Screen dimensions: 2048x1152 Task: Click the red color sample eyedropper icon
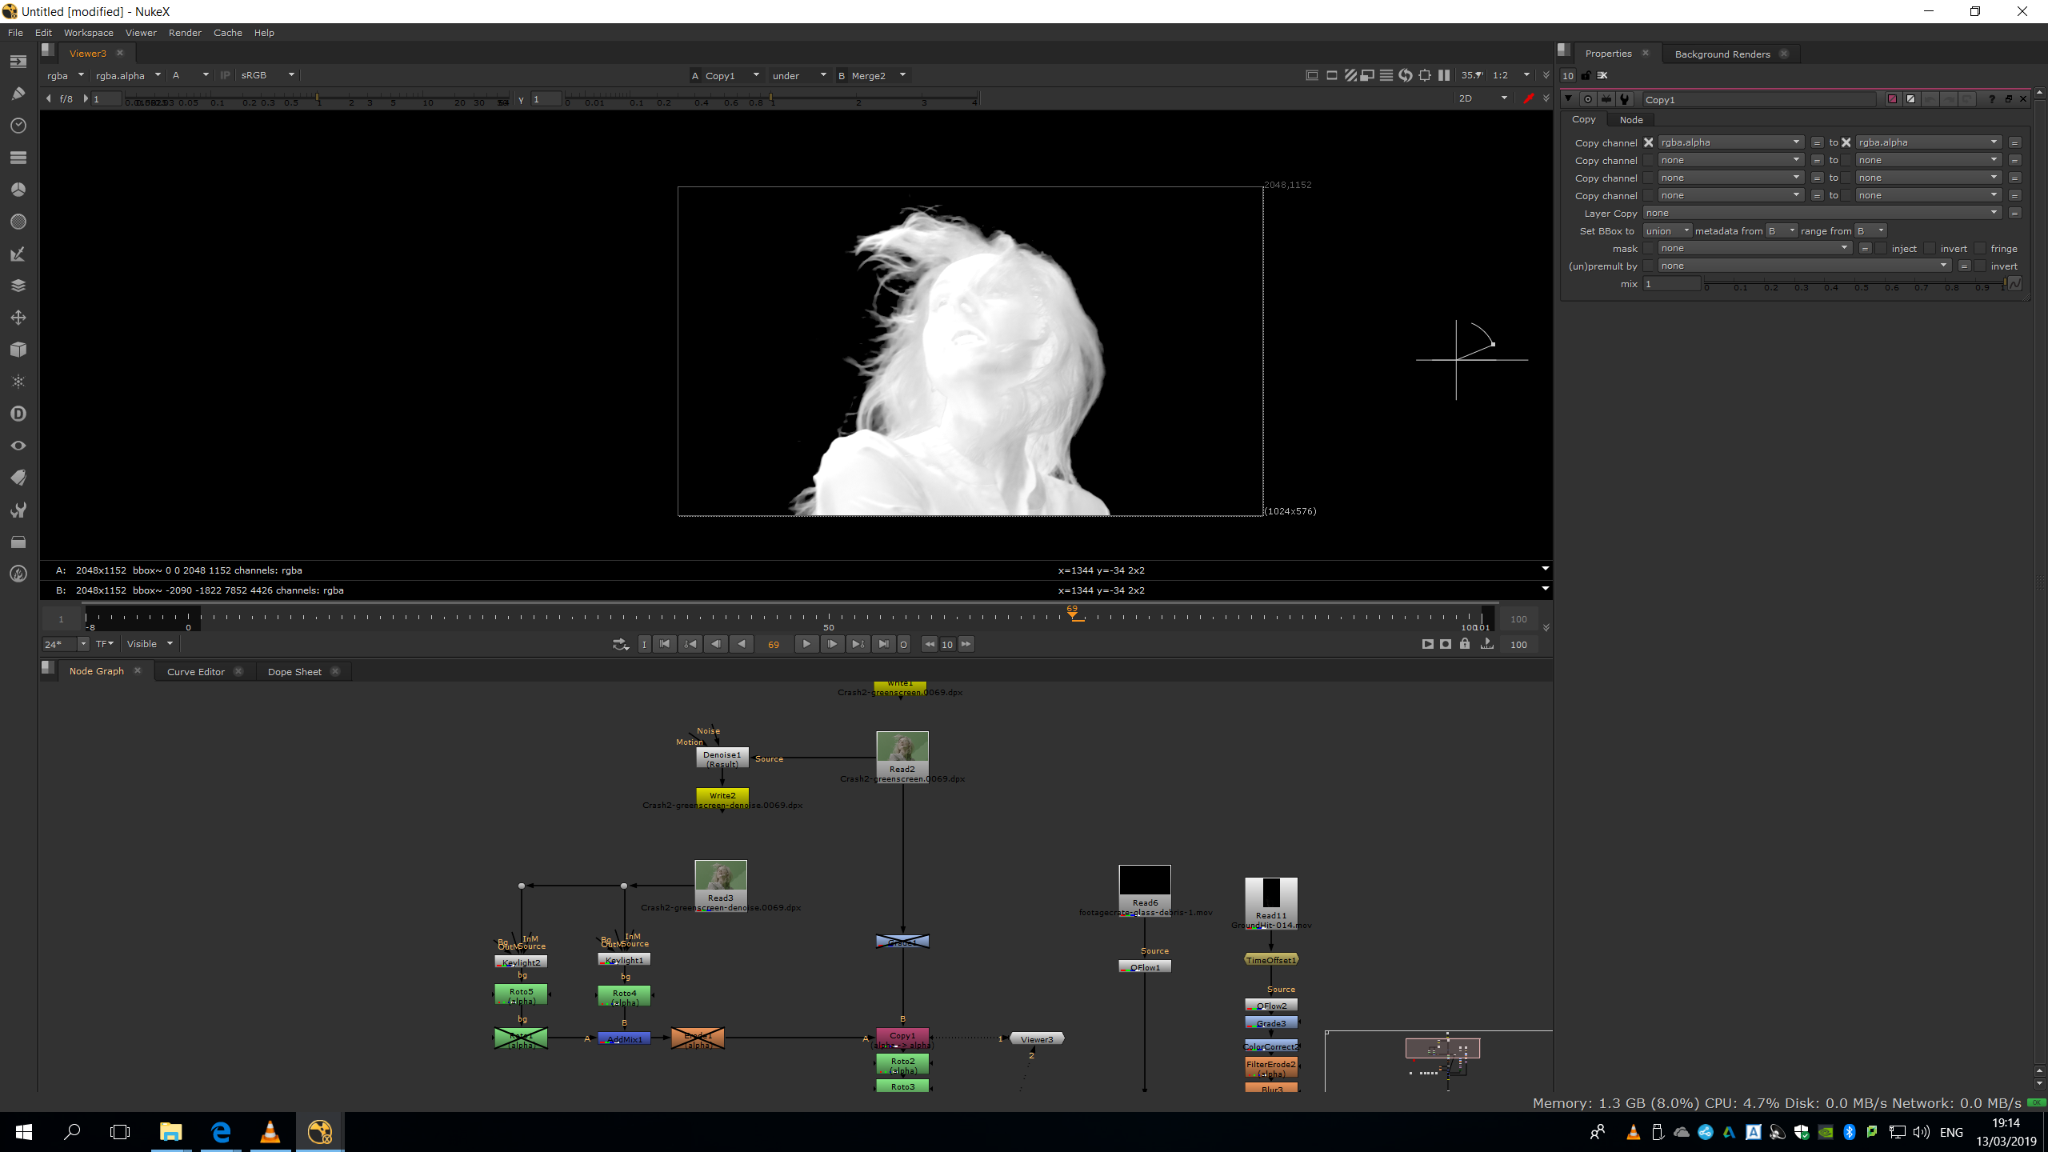click(x=1528, y=98)
